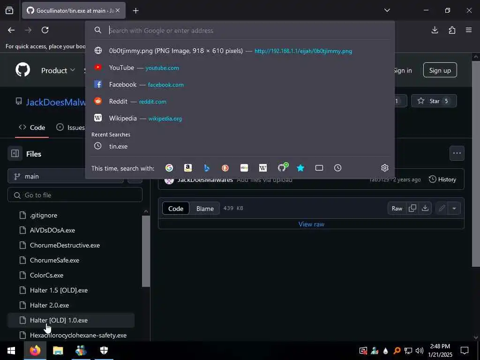Expand more edit options arrow
Image resolution: width=480 pixels, height=360 pixels.
click(x=454, y=209)
